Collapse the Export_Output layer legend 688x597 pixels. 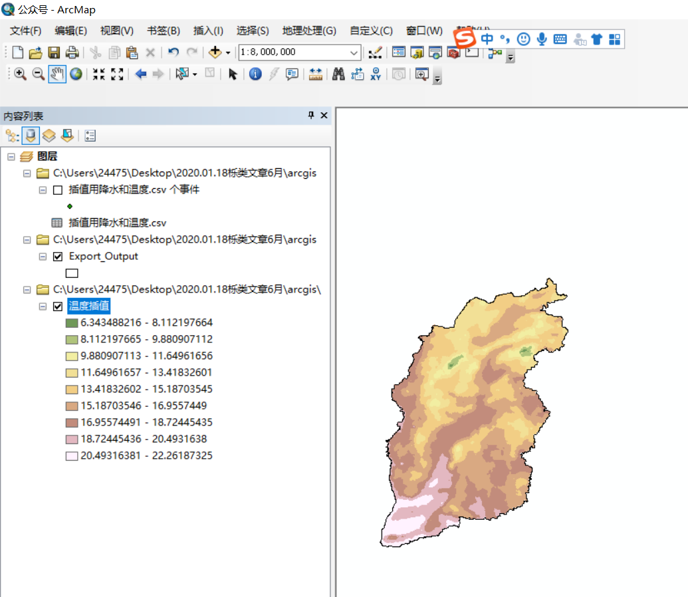(x=43, y=257)
